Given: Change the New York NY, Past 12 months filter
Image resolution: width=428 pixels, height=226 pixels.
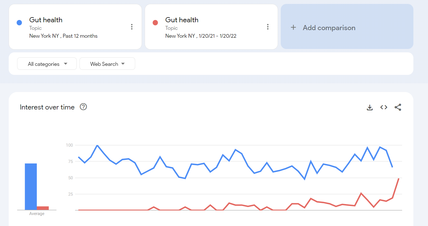Looking at the screenshot, I should click(64, 36).
